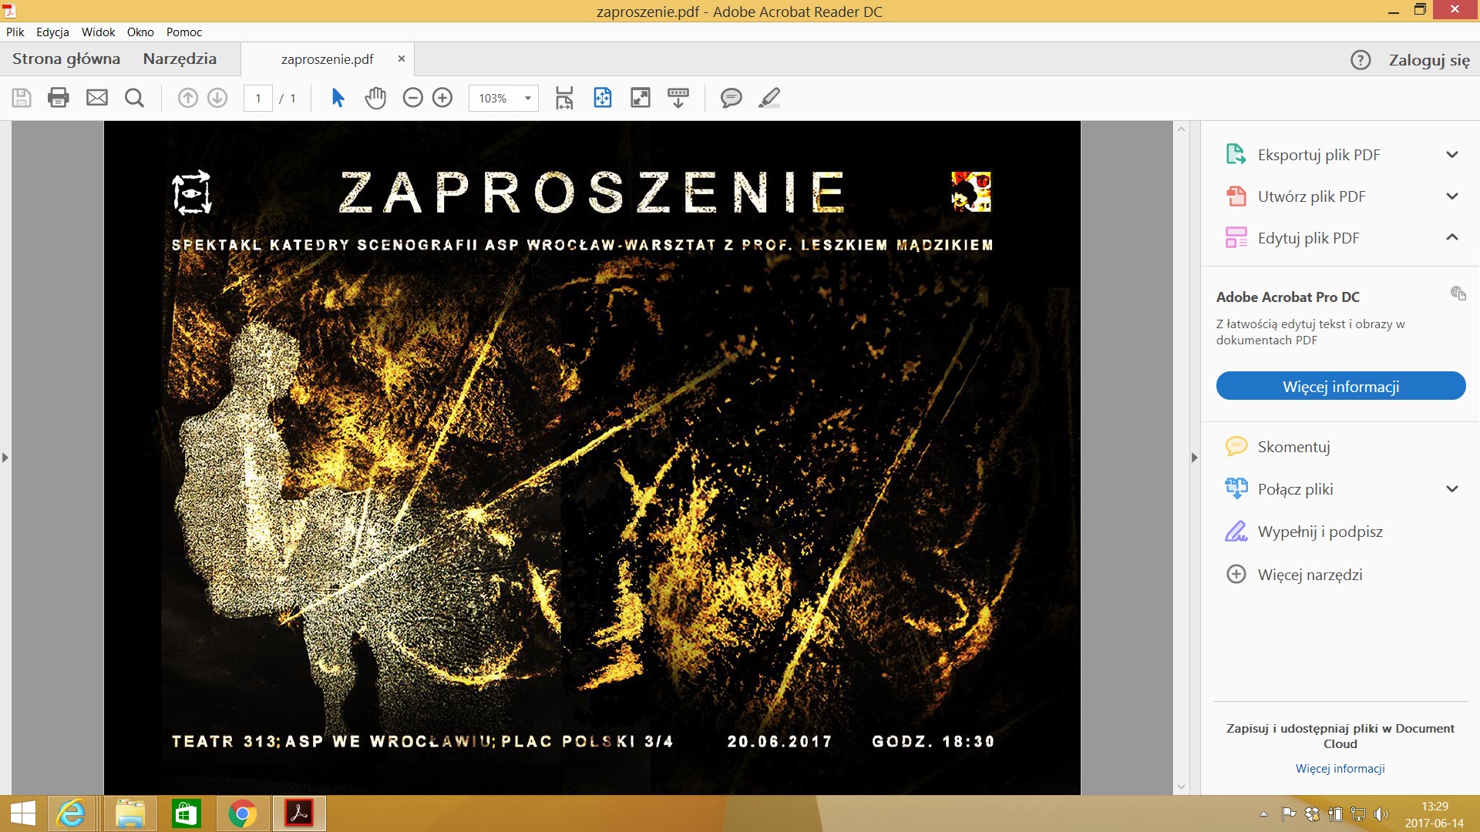The image size is (1480, 832).
Task: Click the Eksportuj plik PDF icon
Action: click(1236, 154)
